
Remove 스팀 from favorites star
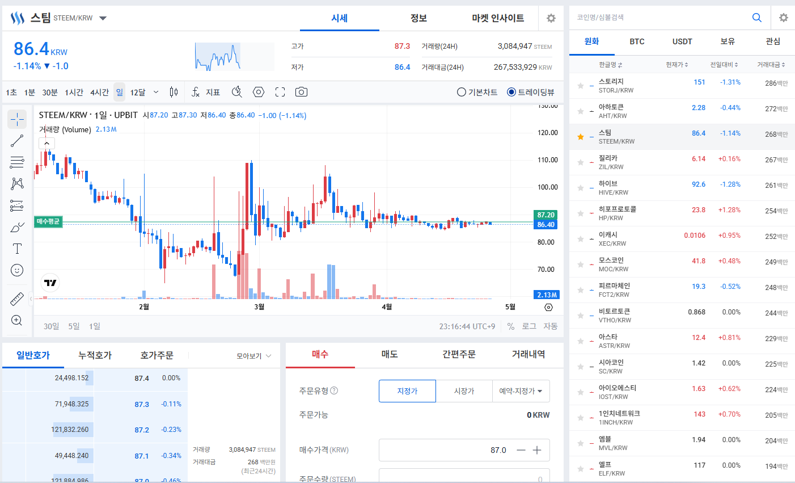coord(581,137)
